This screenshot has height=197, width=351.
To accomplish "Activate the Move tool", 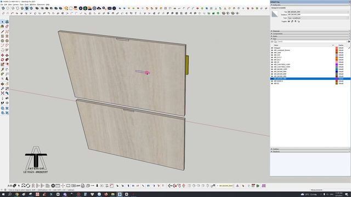I will click(2, 55).
